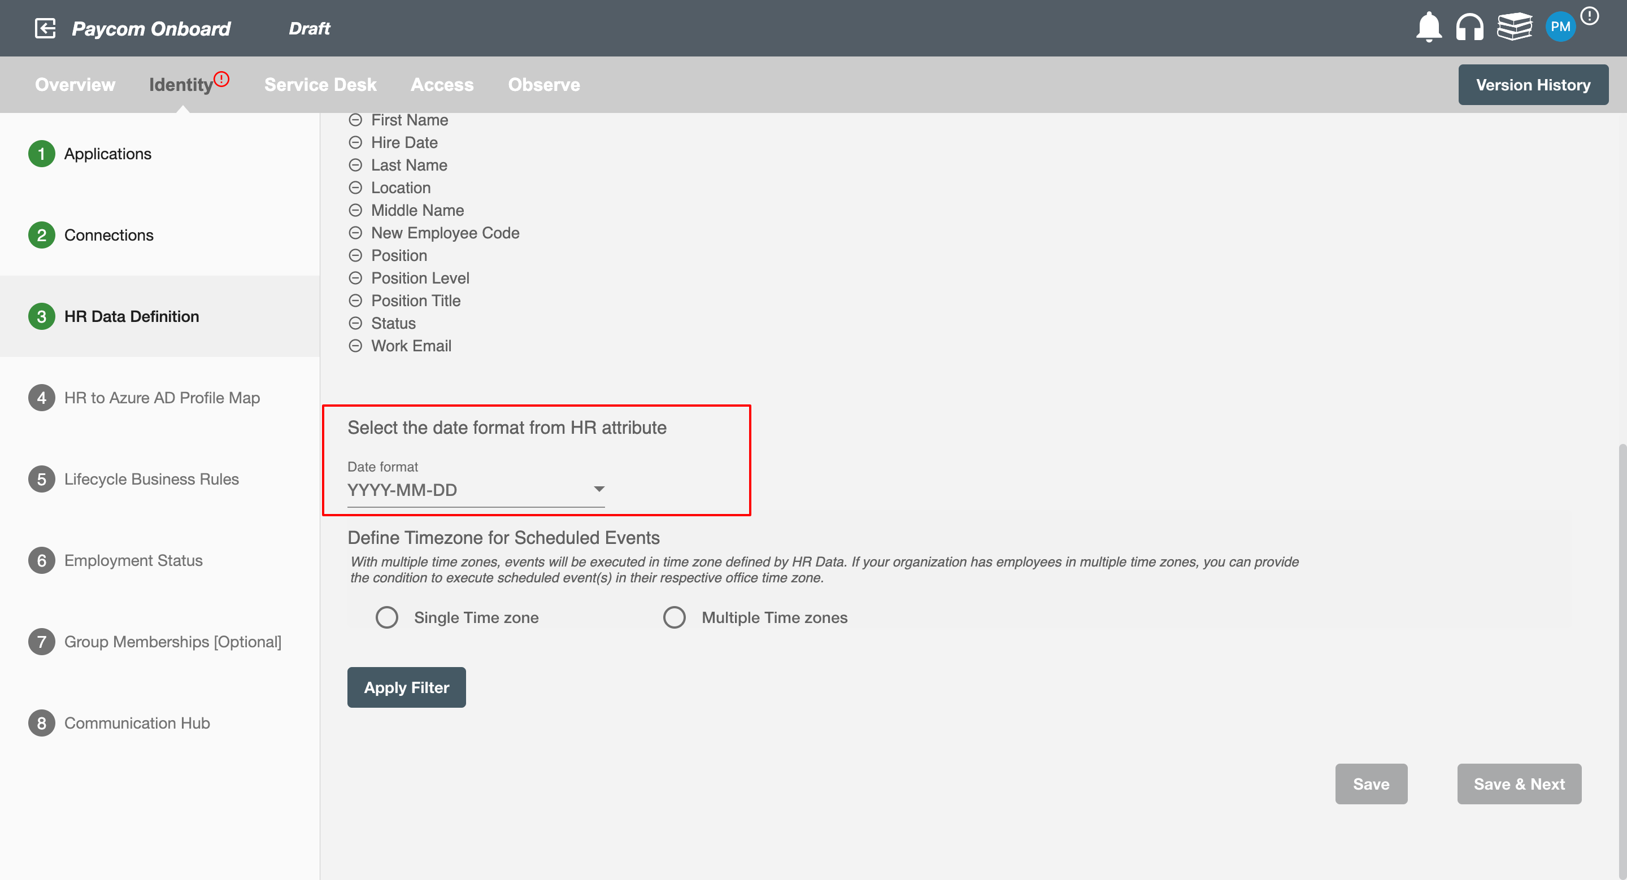
Task: Click the Position Title label
Action: point(416,301)
